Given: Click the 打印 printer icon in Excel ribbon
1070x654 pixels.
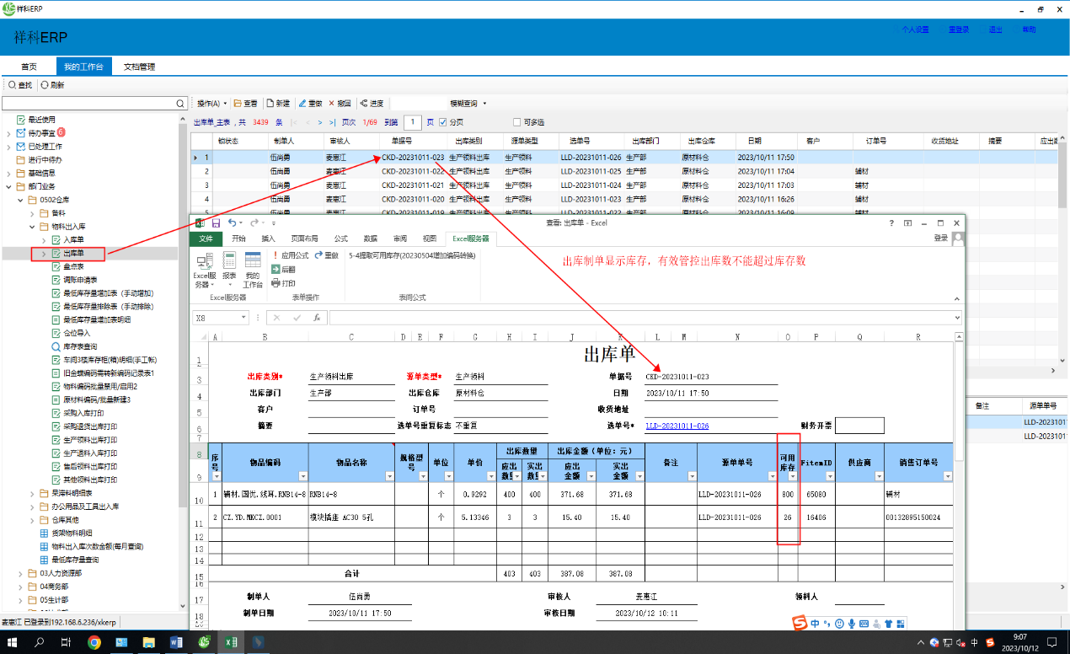Looking at the screenshot, I should point(276,283).
